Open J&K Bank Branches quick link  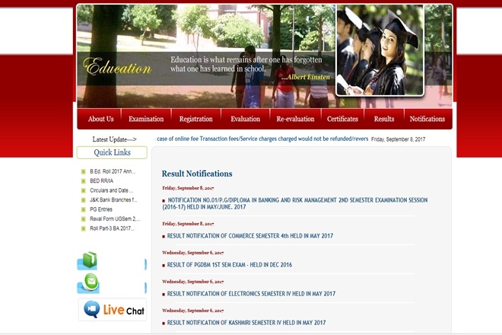coord(113,199)
